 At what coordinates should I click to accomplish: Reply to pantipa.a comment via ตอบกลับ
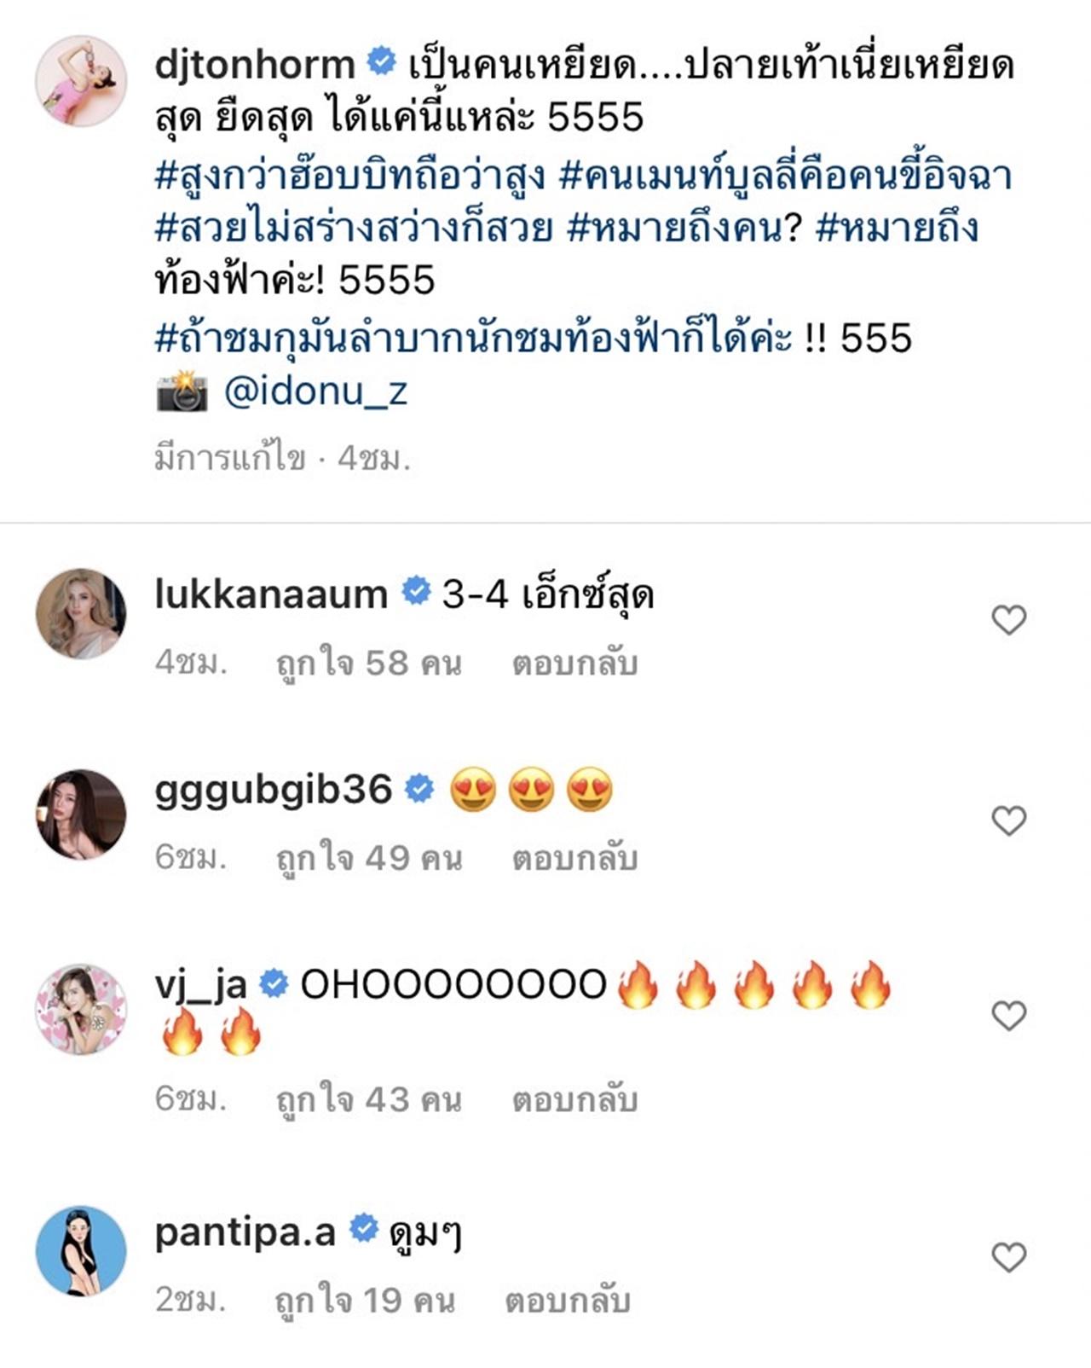pos(568,1301)
